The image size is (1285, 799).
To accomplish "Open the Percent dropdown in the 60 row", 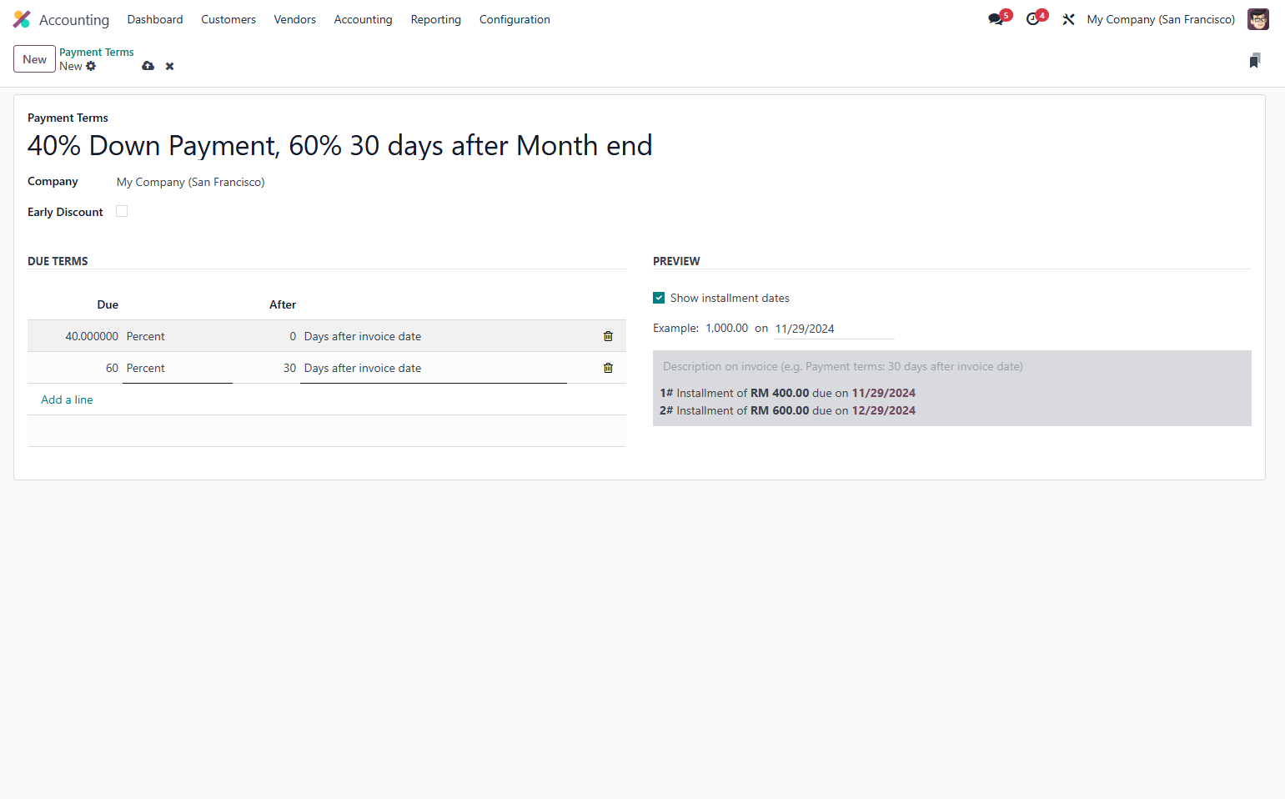I will [x=178, y=368].
